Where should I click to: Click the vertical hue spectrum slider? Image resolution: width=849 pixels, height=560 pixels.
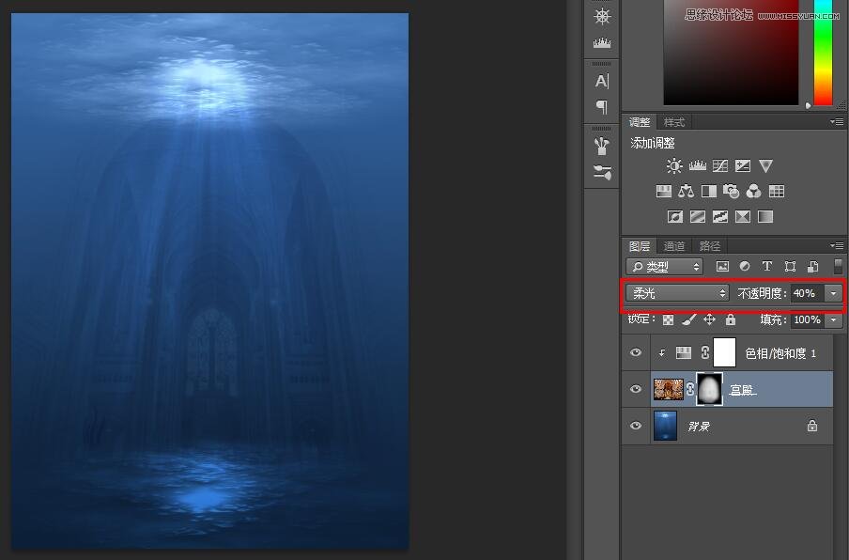click(823, 53)
